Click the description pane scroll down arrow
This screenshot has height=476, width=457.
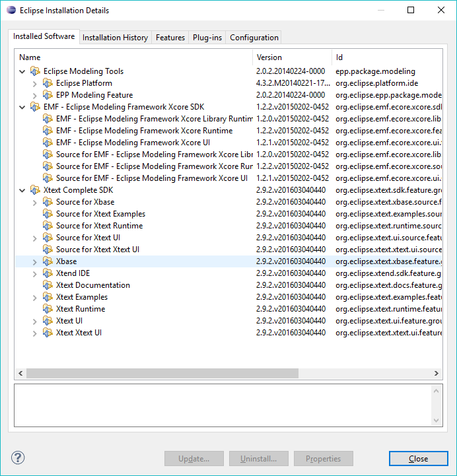click(x=436, y=421)
